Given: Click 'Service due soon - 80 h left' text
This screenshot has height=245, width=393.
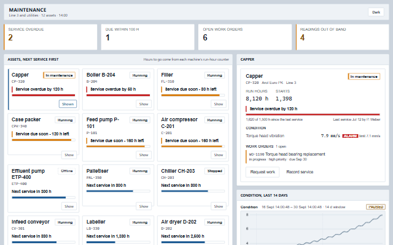Looking at the screenshot, I should pyautogui.click(x=191, y=89).
